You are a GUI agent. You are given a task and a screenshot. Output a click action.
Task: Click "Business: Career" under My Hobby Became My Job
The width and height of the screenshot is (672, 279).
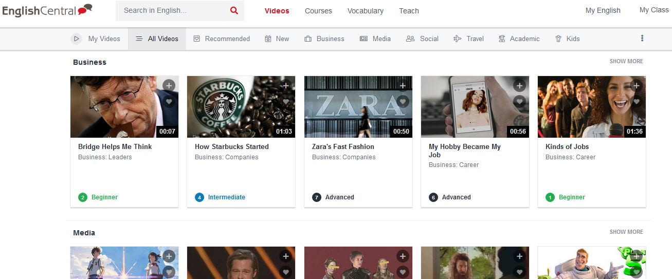point(454,165)
